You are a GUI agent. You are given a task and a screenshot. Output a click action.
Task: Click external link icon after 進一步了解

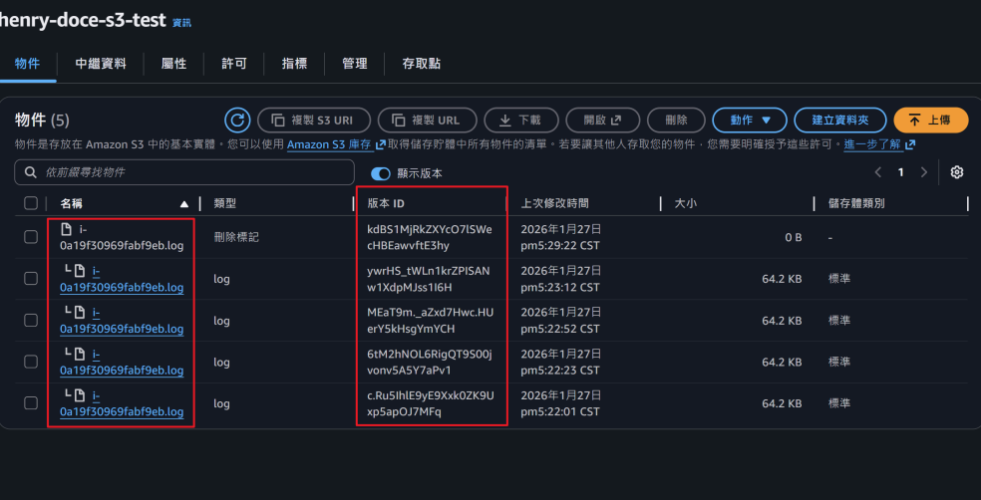910,145
